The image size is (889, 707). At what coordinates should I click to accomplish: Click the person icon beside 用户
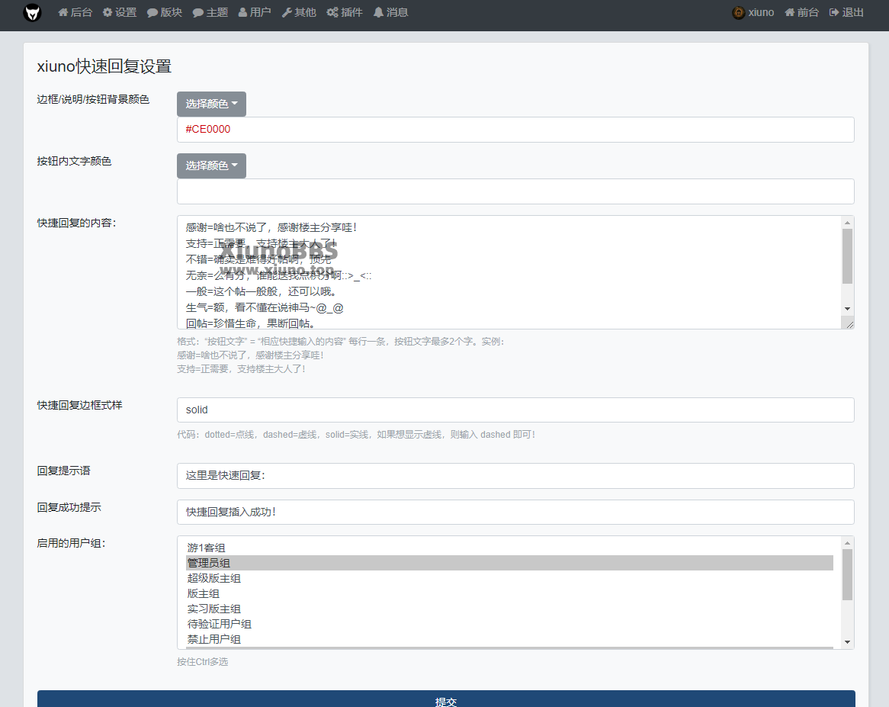click(242, 12)
